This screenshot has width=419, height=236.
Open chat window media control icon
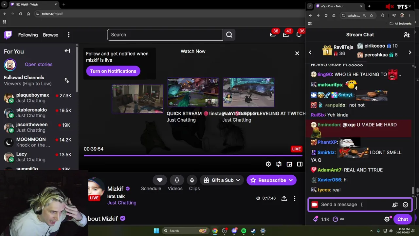[394, 15]
